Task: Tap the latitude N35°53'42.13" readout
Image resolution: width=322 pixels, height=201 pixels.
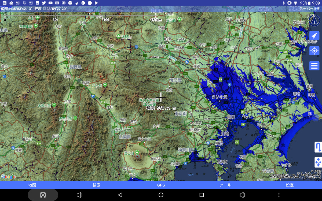Action: tap(17, 9)
